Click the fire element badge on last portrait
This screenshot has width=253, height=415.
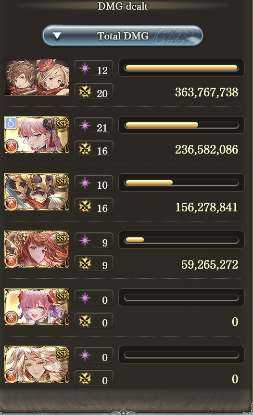click(11, 376)
